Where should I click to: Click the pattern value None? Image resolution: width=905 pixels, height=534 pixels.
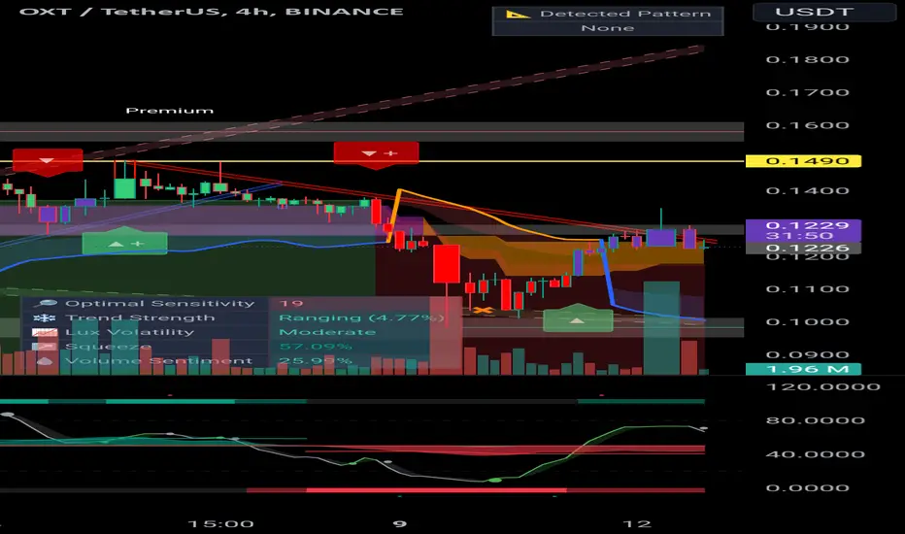608,28
